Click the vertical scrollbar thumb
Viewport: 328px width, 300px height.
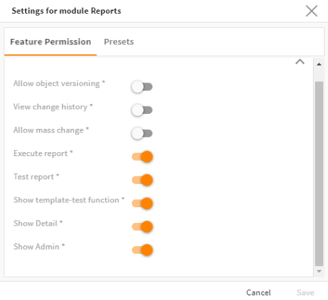(x=319, y=174)
